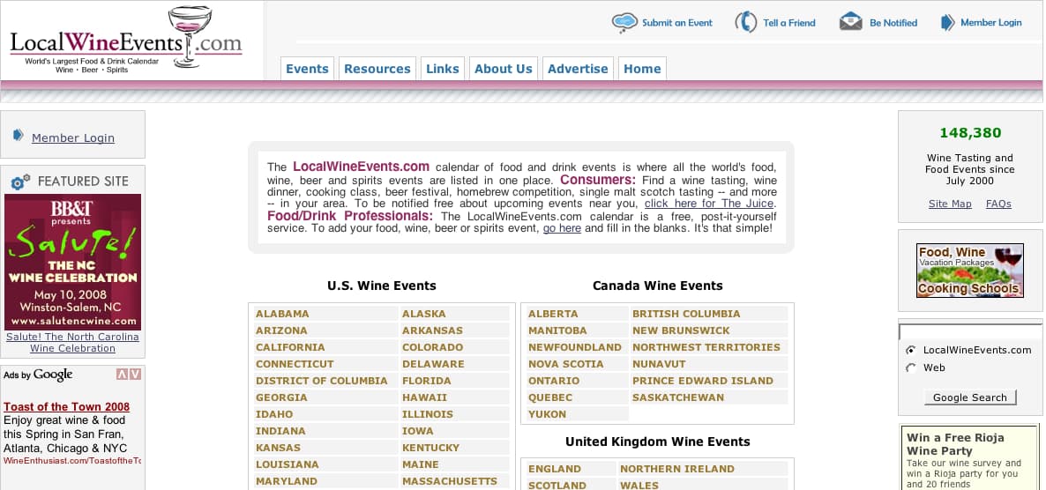The width and height of the screenshot is (1046, 490).
Task: Open the British Columbia events link
Action: click(686, 314)
